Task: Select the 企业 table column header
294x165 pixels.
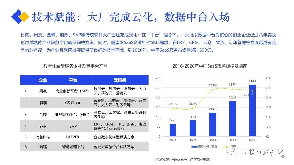Action: 43,80
